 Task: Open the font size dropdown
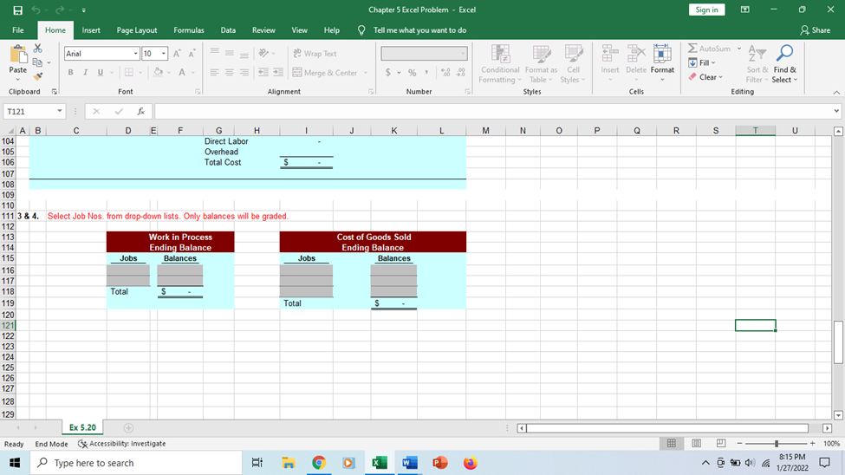pyautogui.click(x=163, y=54)
